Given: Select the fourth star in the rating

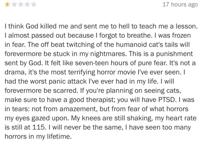Looking at the screenshot, I should click(x=27, y=4).
